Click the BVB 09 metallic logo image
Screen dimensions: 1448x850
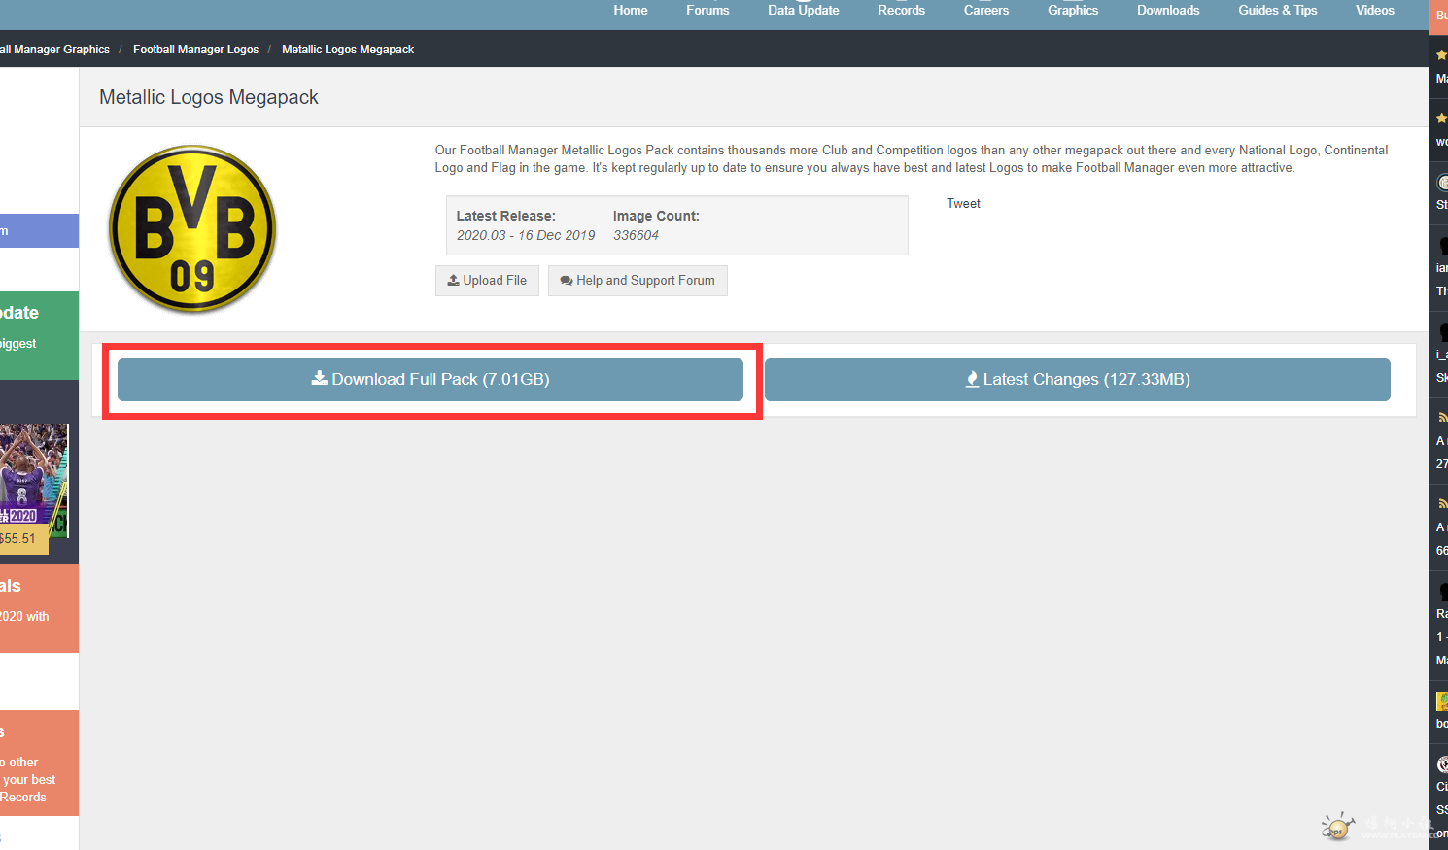tap(192, 229)
